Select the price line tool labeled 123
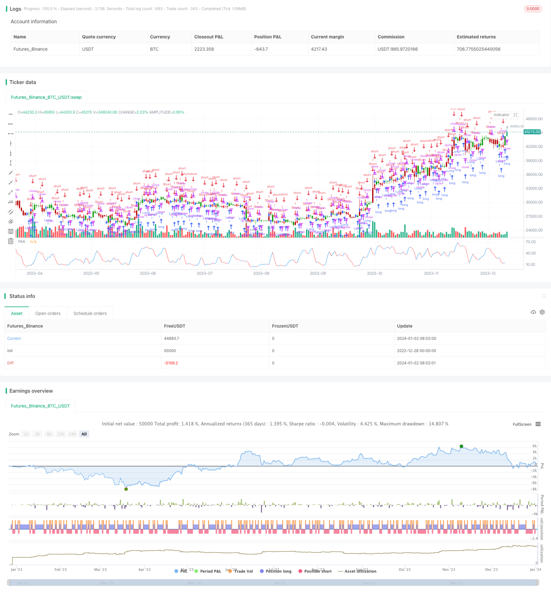 [x=11, y=202]
